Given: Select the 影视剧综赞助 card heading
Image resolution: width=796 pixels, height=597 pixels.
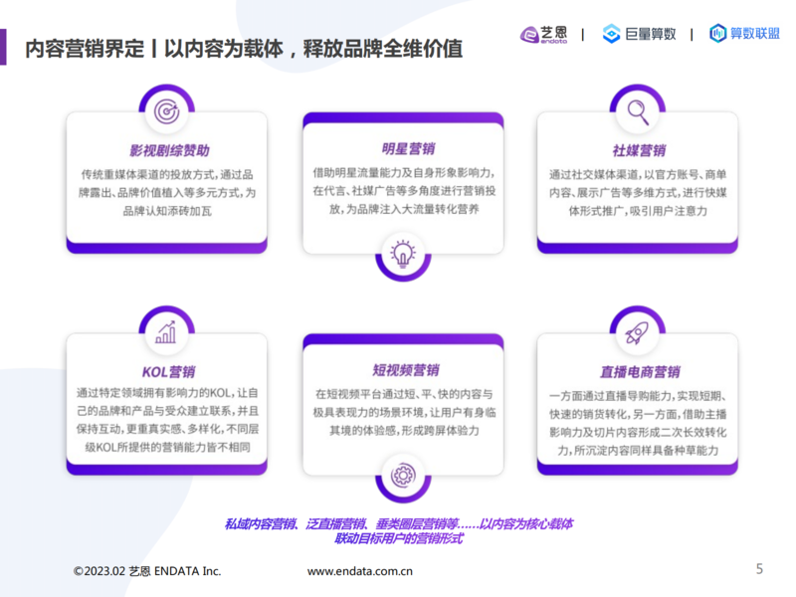Looking at the screenshot, I should point(167,151).
